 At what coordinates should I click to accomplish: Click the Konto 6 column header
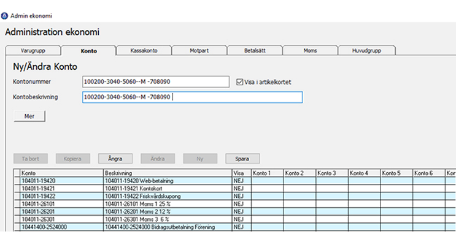tap(429, 173)
